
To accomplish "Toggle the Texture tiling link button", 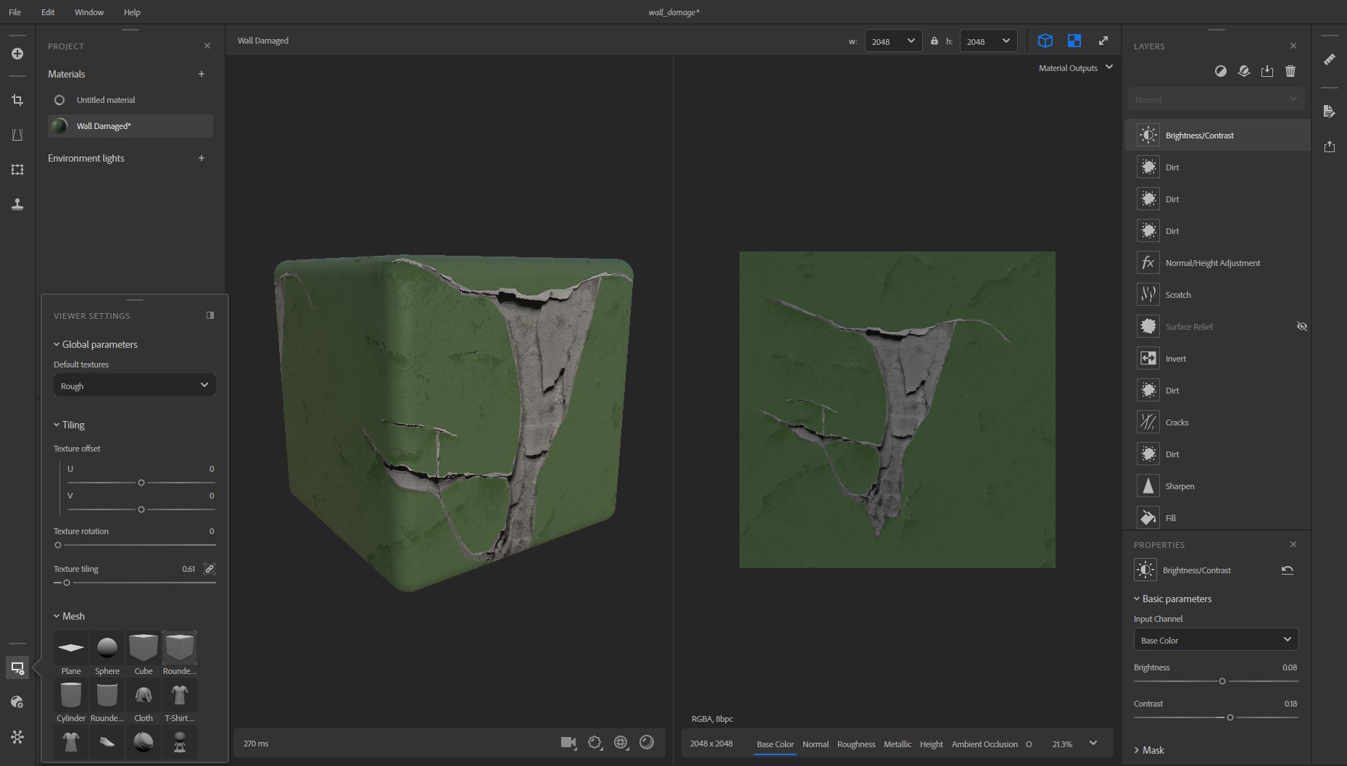I will [209, 569].
